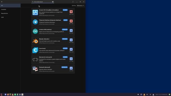This screenshot has height=96, width=171.
Task: Remove Telegram Desktop with the trash button
Action: point(71,21)
